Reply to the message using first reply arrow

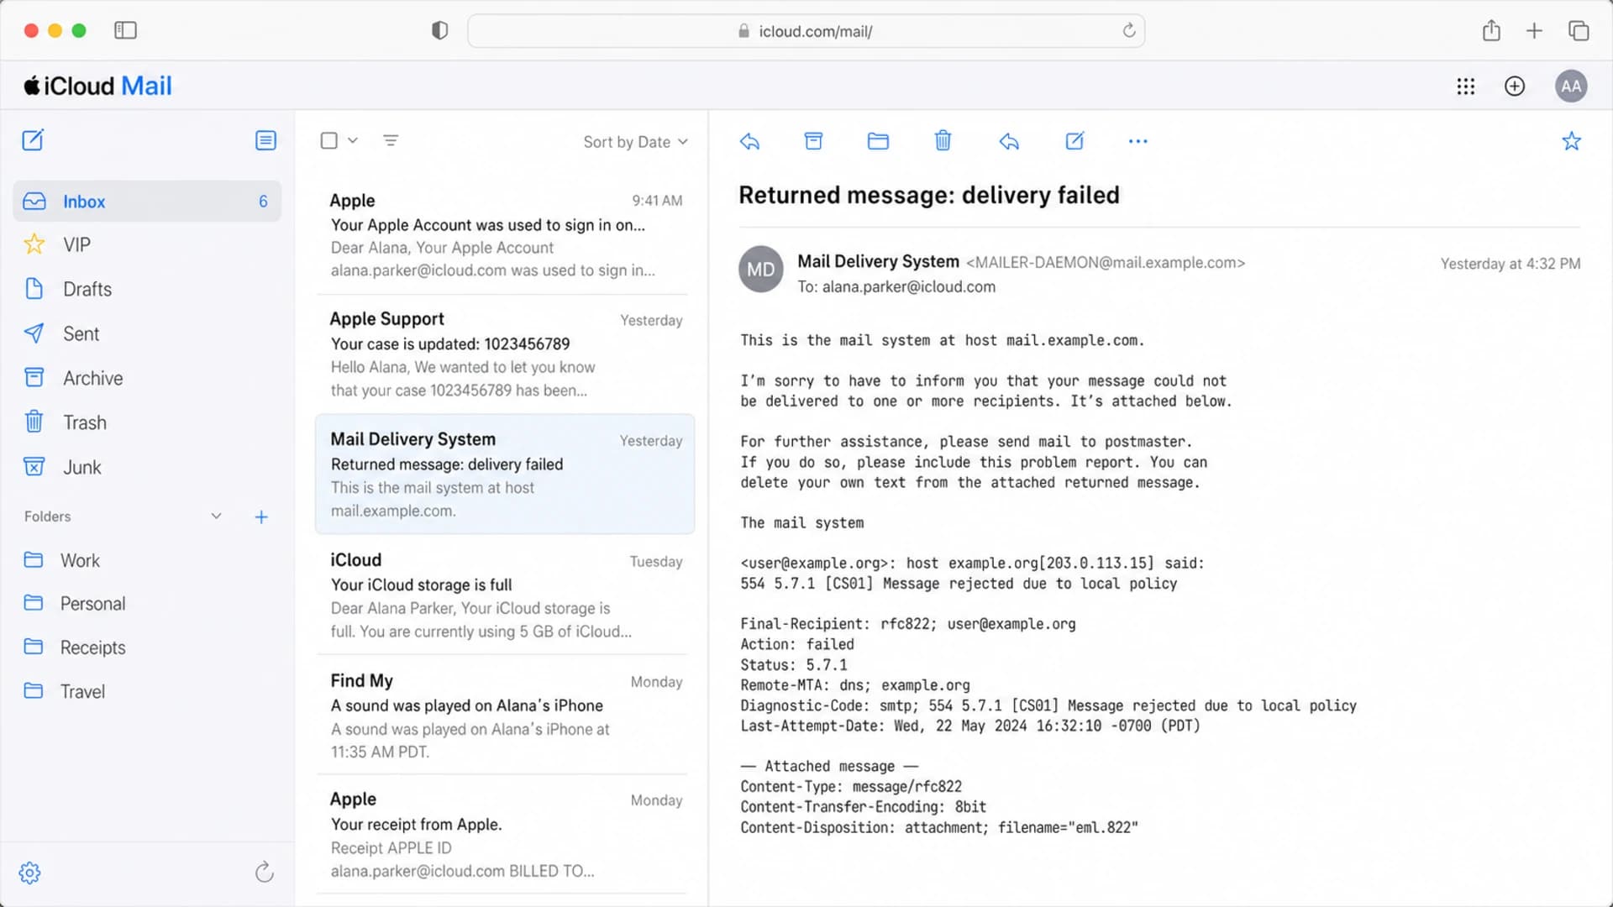click(750, 141)
